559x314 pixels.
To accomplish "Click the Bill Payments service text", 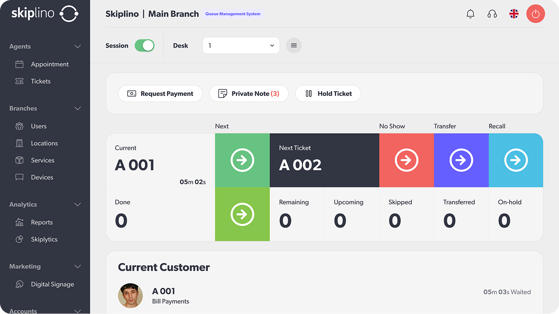I will 170,301.
